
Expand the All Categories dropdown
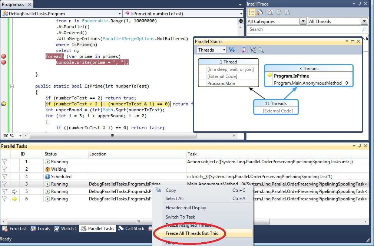point(303,22)
